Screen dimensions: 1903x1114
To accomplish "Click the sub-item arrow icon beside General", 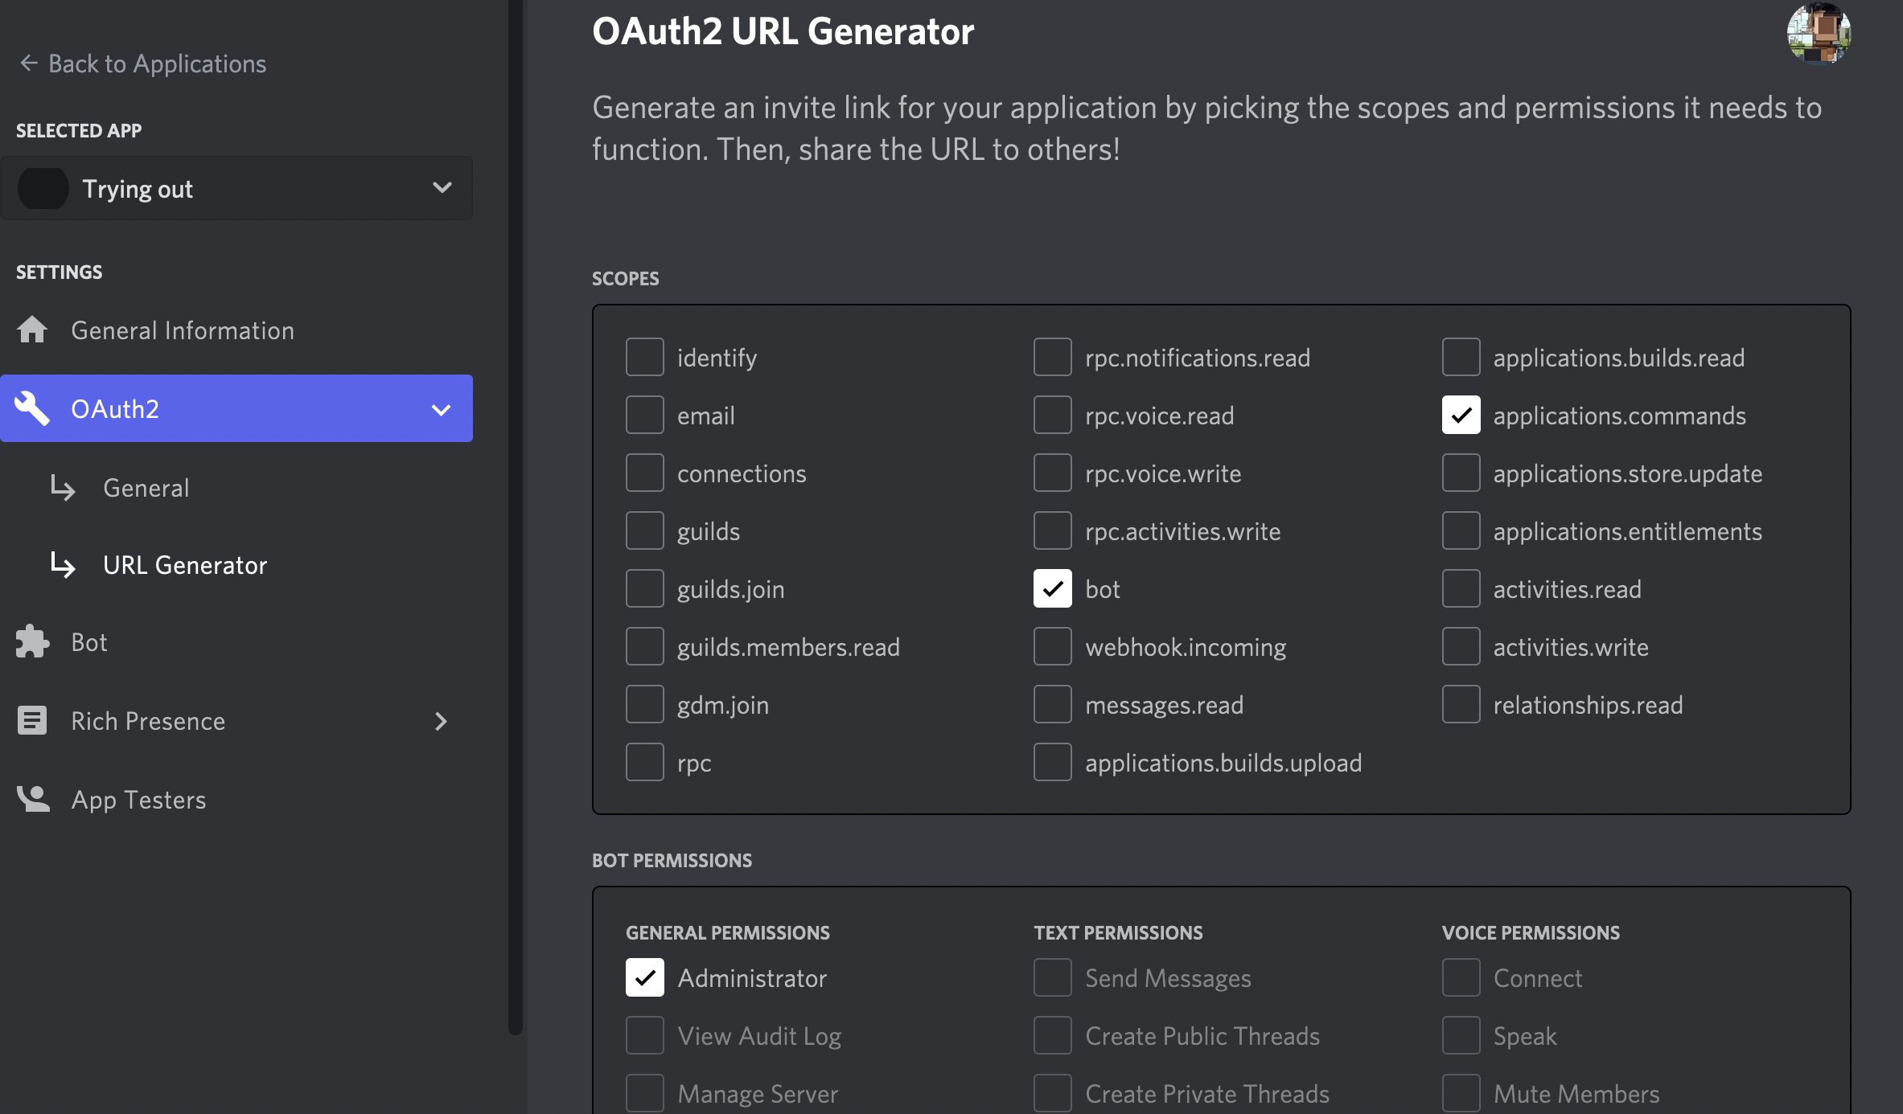I will 63,487.
